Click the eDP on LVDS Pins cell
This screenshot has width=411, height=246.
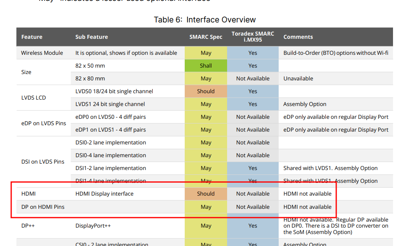(x=44, y=123)
